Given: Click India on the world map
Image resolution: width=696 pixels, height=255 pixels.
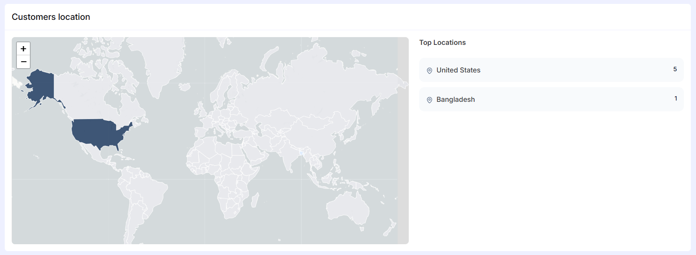Looking at the screenshot, I should (x=287, y=153).
